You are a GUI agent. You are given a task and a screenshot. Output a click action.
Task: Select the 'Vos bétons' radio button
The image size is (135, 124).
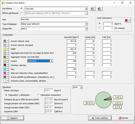pos(22,8)
